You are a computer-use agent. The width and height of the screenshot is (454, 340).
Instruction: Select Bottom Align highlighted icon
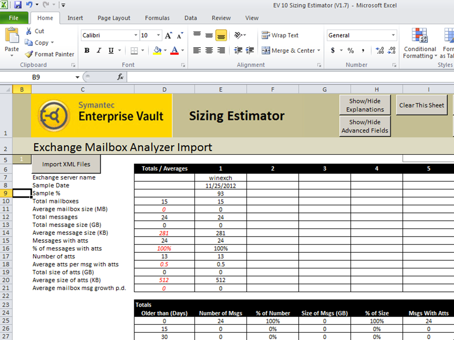[221, 35]
